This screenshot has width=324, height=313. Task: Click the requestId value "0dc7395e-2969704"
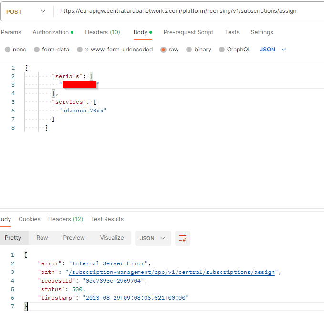click(x=113, y=281)
